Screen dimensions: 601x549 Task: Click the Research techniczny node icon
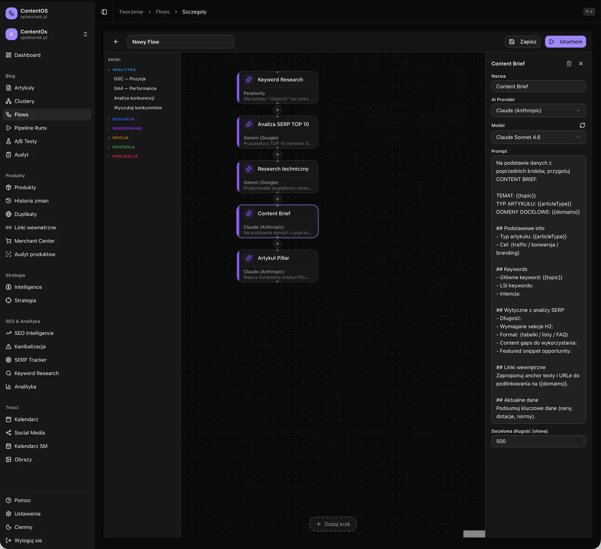pyautogui.click(x=249, y=169)
